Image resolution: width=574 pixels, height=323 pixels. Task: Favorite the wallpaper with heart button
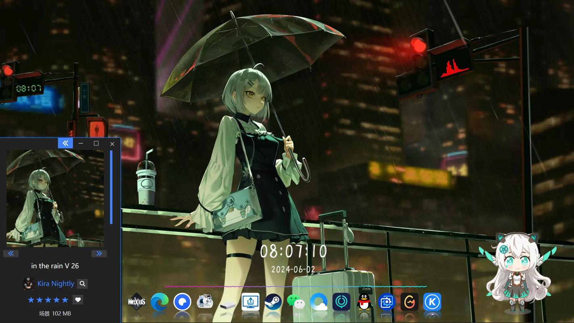78,300
